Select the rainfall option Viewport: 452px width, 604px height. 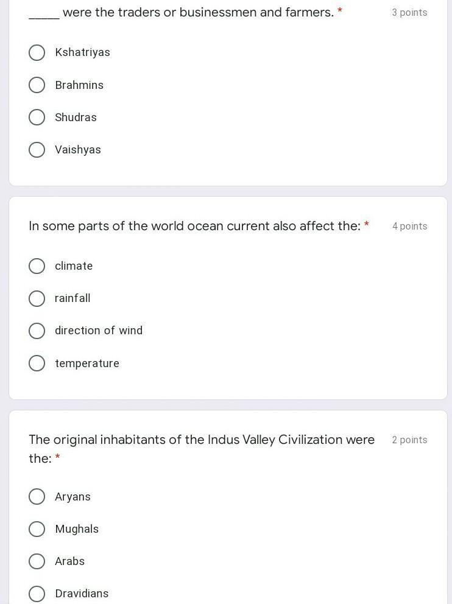37,298
